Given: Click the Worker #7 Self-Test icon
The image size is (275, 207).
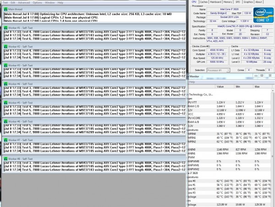Looking at the screenshot, I should point(5,140).
